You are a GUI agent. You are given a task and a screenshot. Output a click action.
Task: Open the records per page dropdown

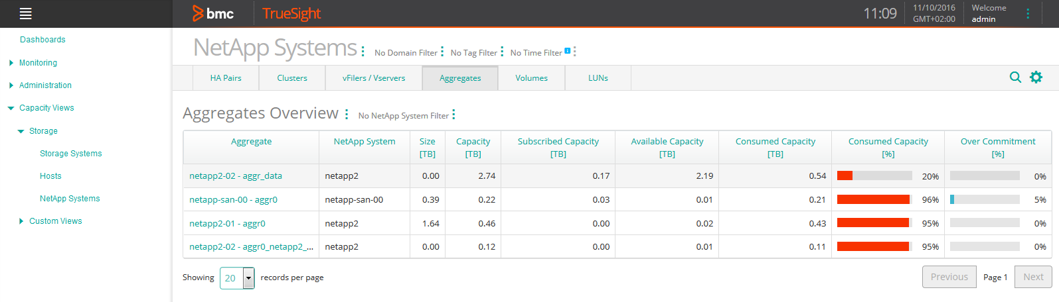237,278
